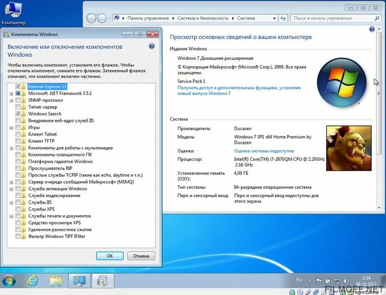The width and height of the screenshot is (386, 295).
Task: Open the address bar history dropdown
Action: point(274,18)
